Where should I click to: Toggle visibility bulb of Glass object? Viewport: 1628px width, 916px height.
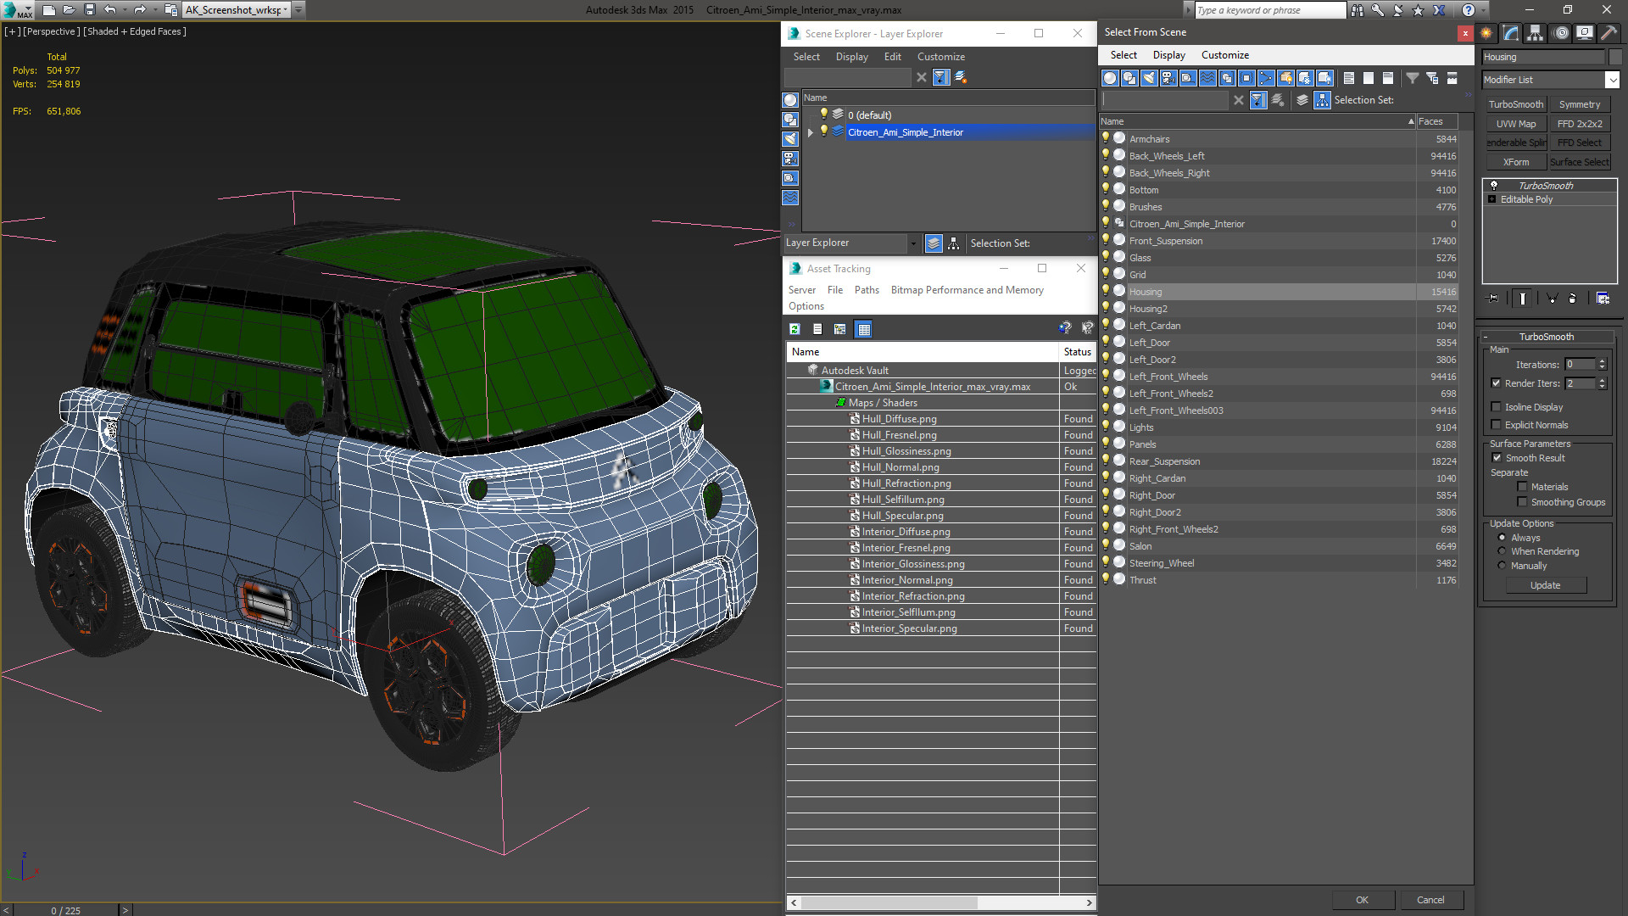pyautogui.click(x=1106, y=257)
